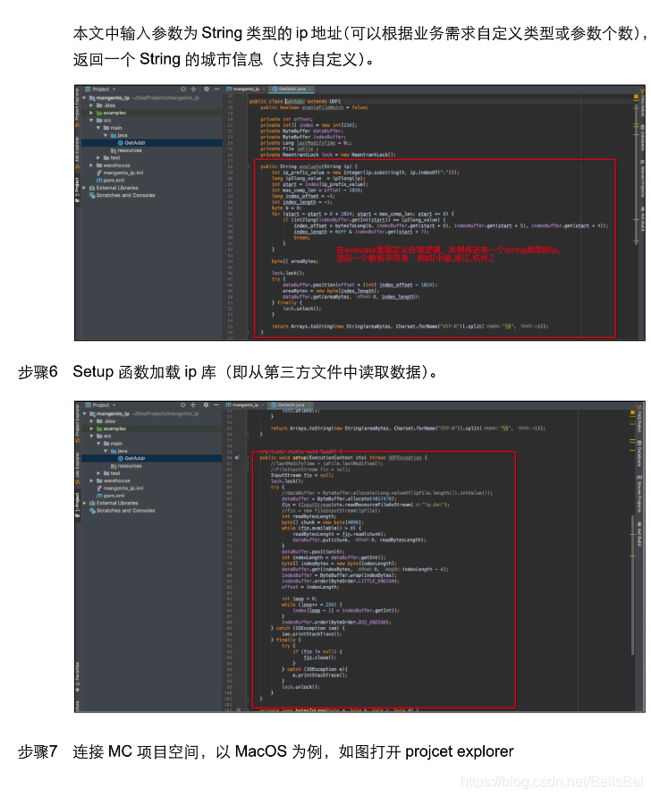Select resources folder in lower IDE project tree
The height and width of the screenshot is (798, 651).
tap(126, 466)
